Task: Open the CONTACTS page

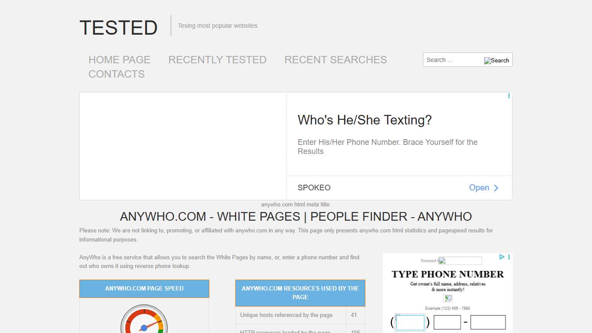Action: point(116,74)
